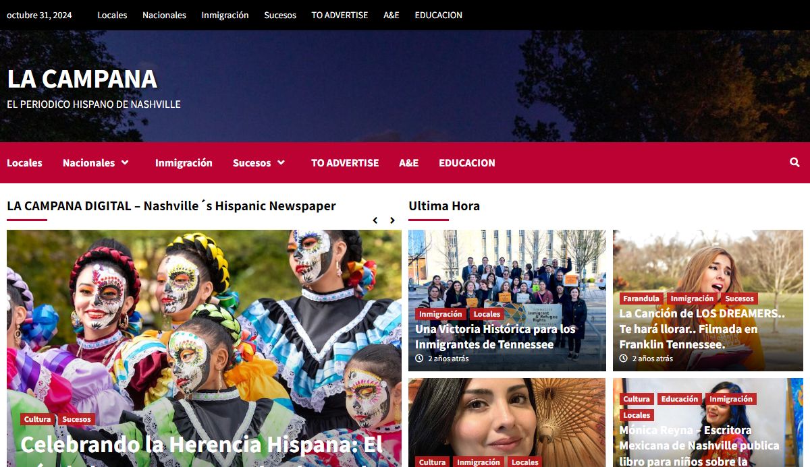Select Inmigración in the red navigation bar

(184, 162)
